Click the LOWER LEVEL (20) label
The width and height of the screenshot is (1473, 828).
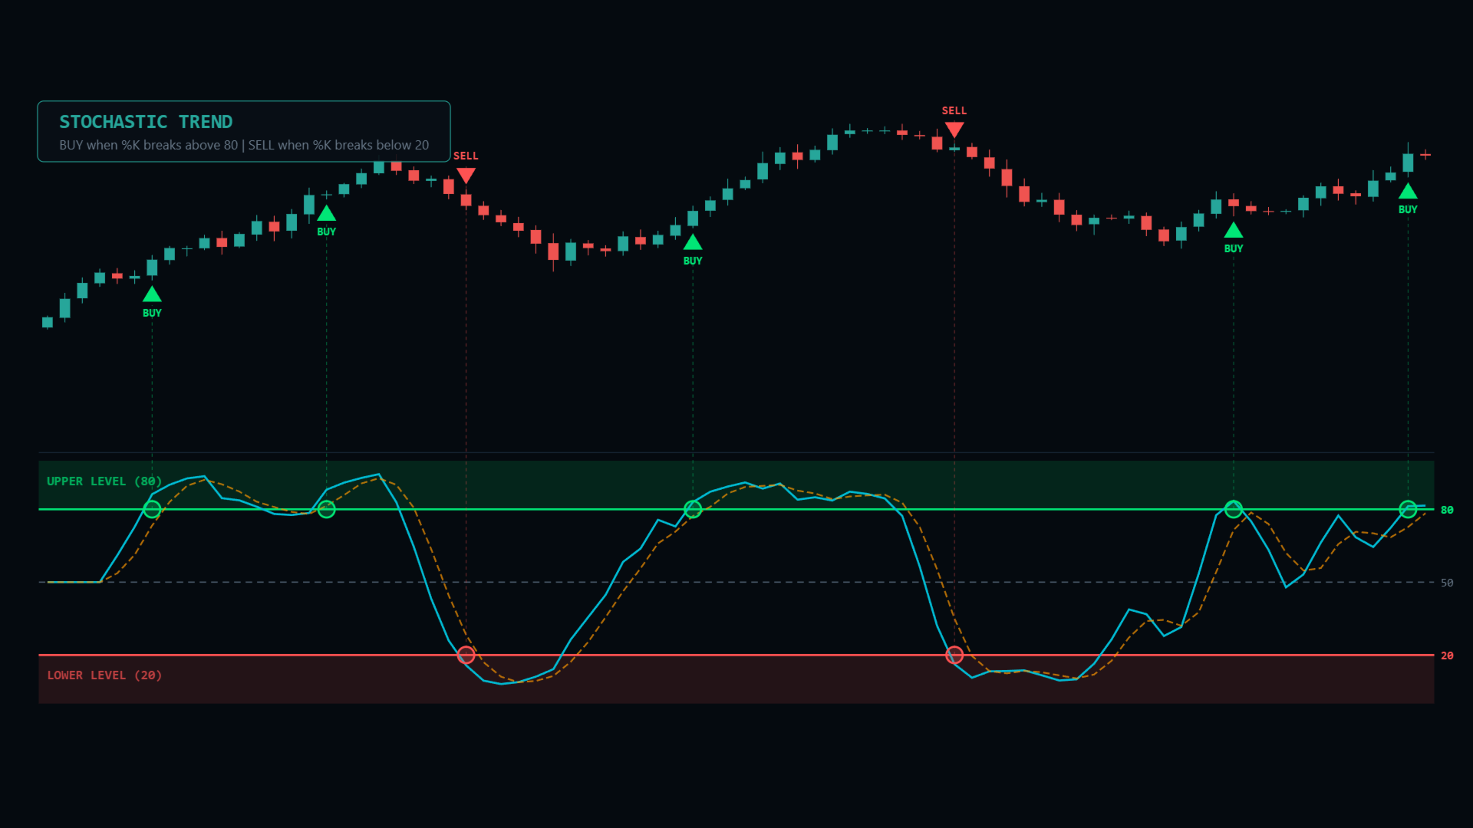(104, 675)
